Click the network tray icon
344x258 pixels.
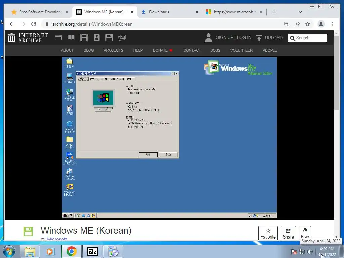[302, 252]
